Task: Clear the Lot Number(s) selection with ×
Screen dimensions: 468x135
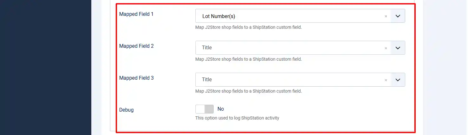Action: pos(386,16)
